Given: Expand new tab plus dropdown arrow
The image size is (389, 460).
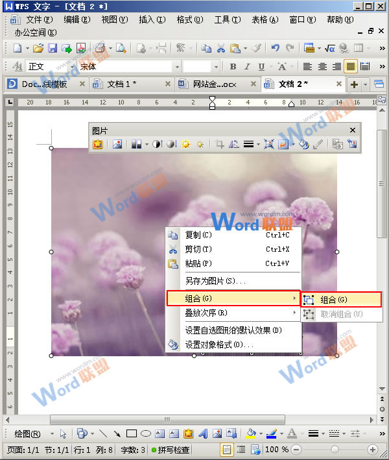Looking at the screenshot, I should [365, 84].
